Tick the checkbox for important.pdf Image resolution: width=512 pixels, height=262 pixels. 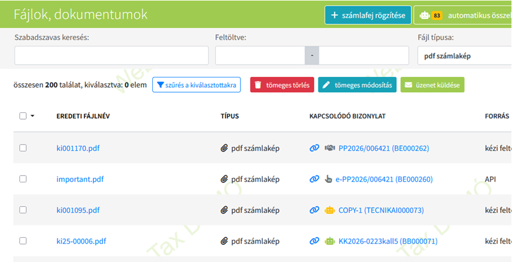point(23,179)
